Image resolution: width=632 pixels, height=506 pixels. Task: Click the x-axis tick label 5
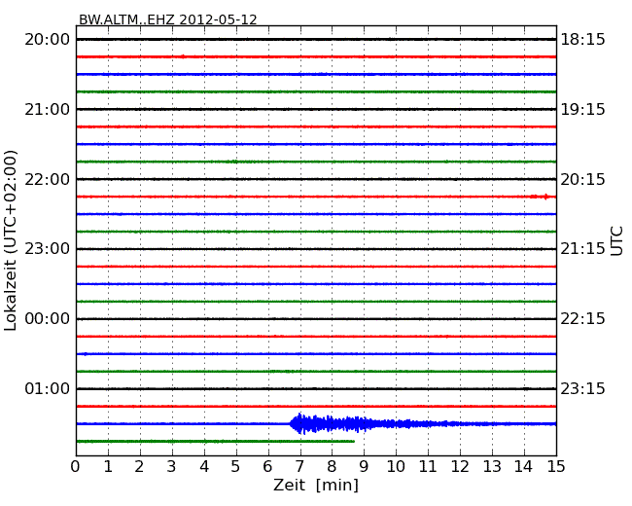236,466
